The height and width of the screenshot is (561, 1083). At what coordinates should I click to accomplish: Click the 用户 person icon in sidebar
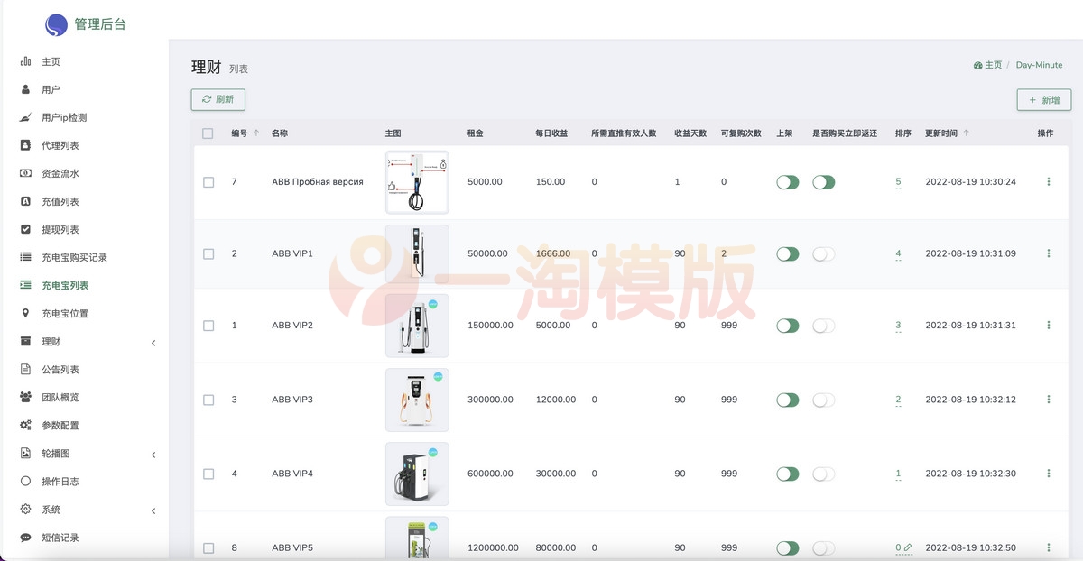[x=25, y=89]
